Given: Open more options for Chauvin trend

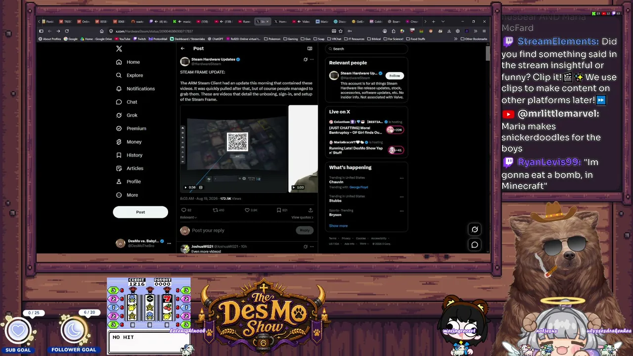Looking at the screenshot, I should pyautogui.click(x=402, y=178).
